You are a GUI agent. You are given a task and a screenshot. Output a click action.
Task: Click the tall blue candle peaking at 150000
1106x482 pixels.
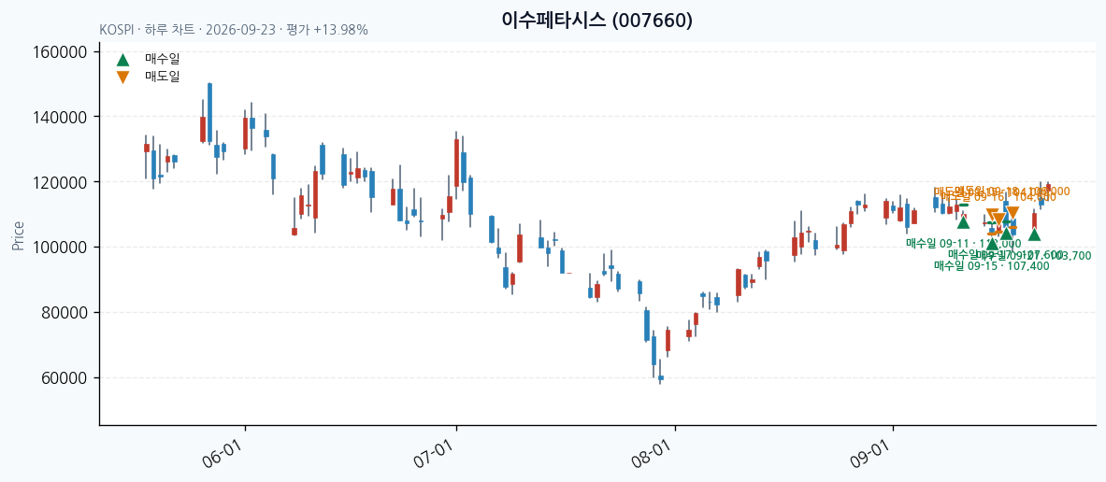point(209,114)
